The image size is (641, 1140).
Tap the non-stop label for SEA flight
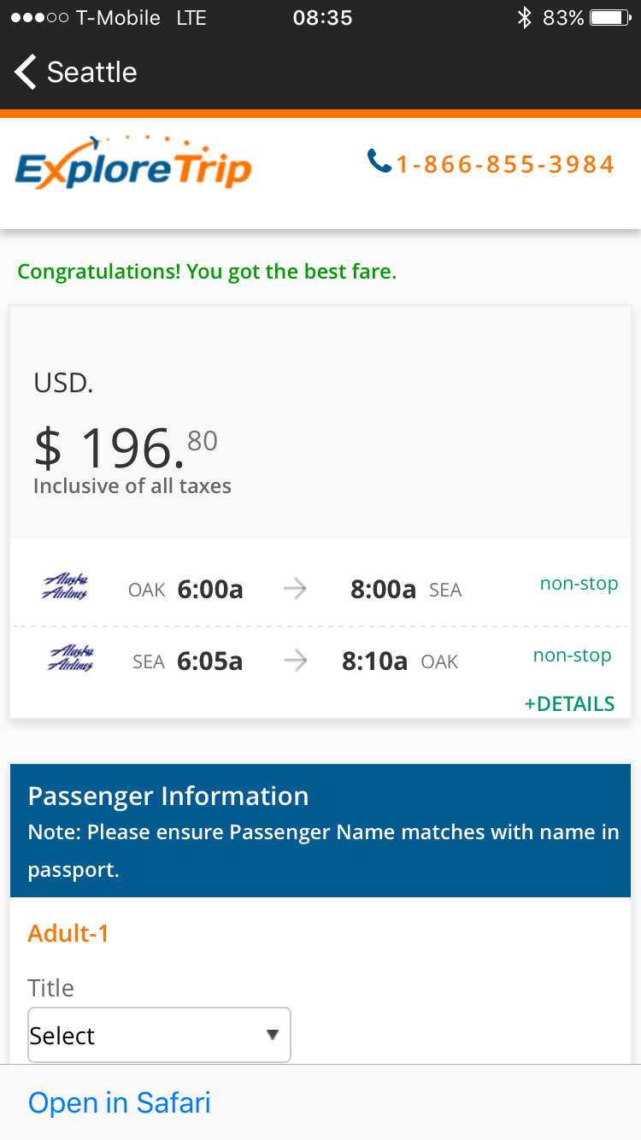click(x=572, y=656)
